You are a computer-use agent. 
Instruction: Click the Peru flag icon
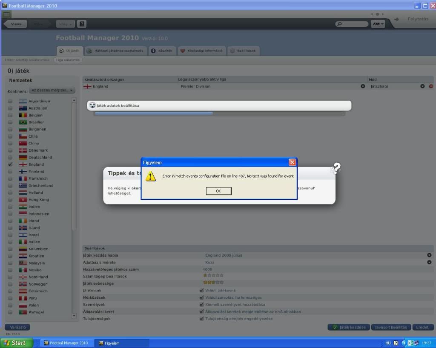click(x=23, y=298)
